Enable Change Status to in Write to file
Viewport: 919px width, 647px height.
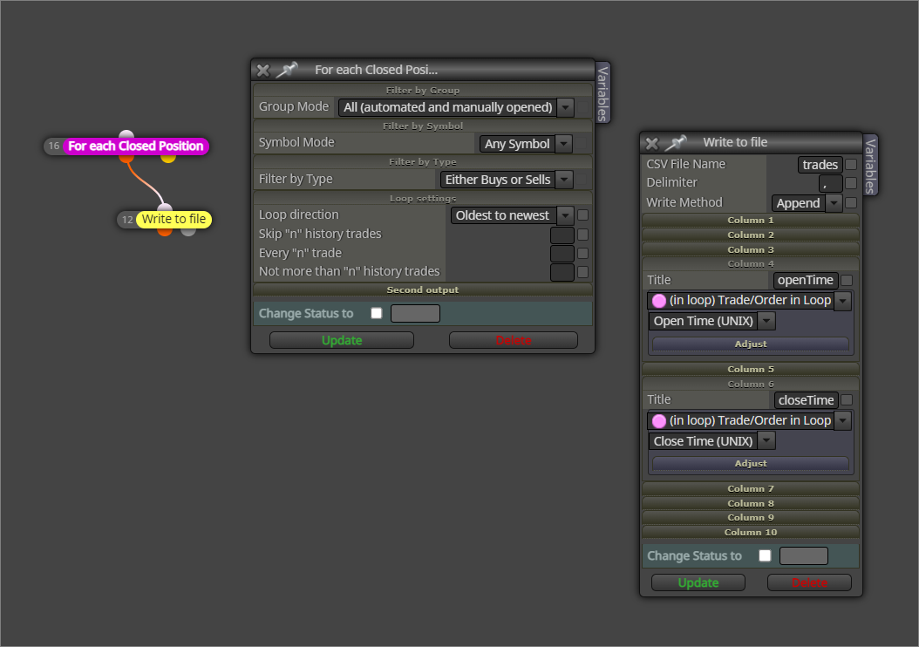[x=765, y=555]
